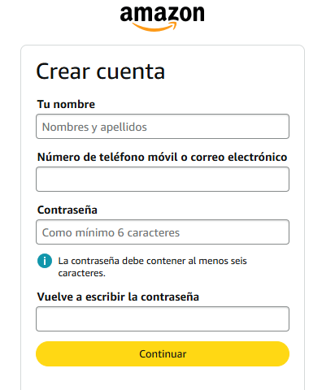This screenshot has height=390, width=322.
Task: Click the Nombres y apellidos placeholder text
Action: click(94, 127)
